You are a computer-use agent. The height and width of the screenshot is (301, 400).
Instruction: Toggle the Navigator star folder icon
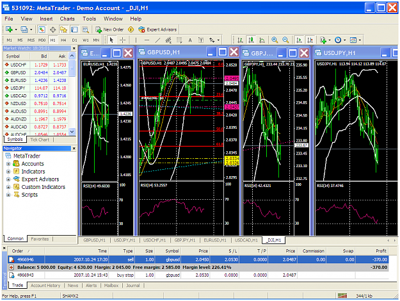[63, 29]
